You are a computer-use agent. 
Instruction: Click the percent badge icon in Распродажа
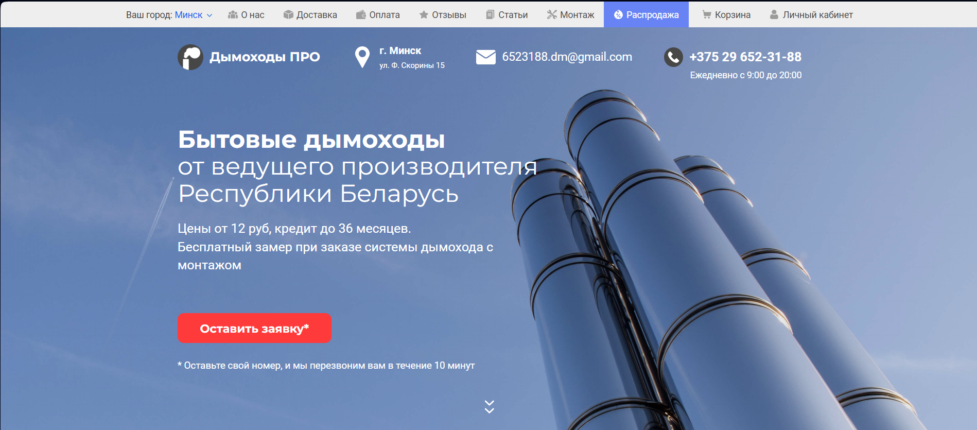tap(618, 15)
